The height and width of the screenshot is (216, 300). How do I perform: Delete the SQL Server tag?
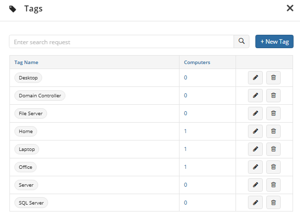(x=273, y=203)
